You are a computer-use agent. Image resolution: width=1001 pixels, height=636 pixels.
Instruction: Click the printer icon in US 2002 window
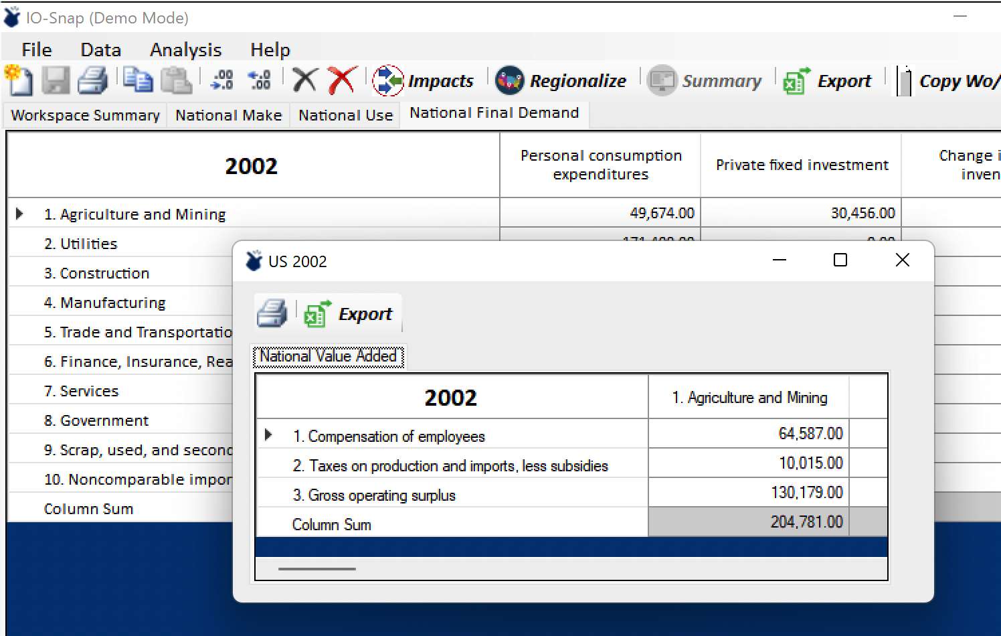tap(272, 313)
